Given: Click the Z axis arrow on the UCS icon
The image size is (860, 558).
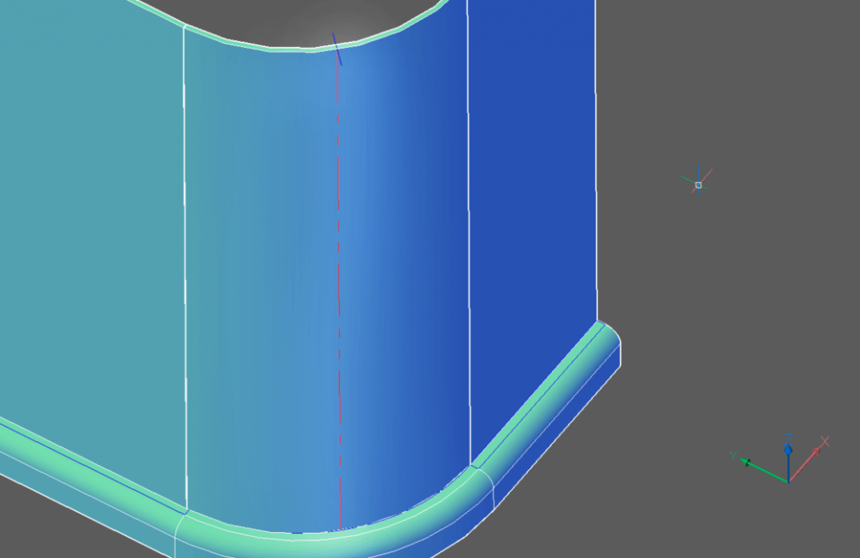Looking at the screenshot, I should (x=789, y=451).
